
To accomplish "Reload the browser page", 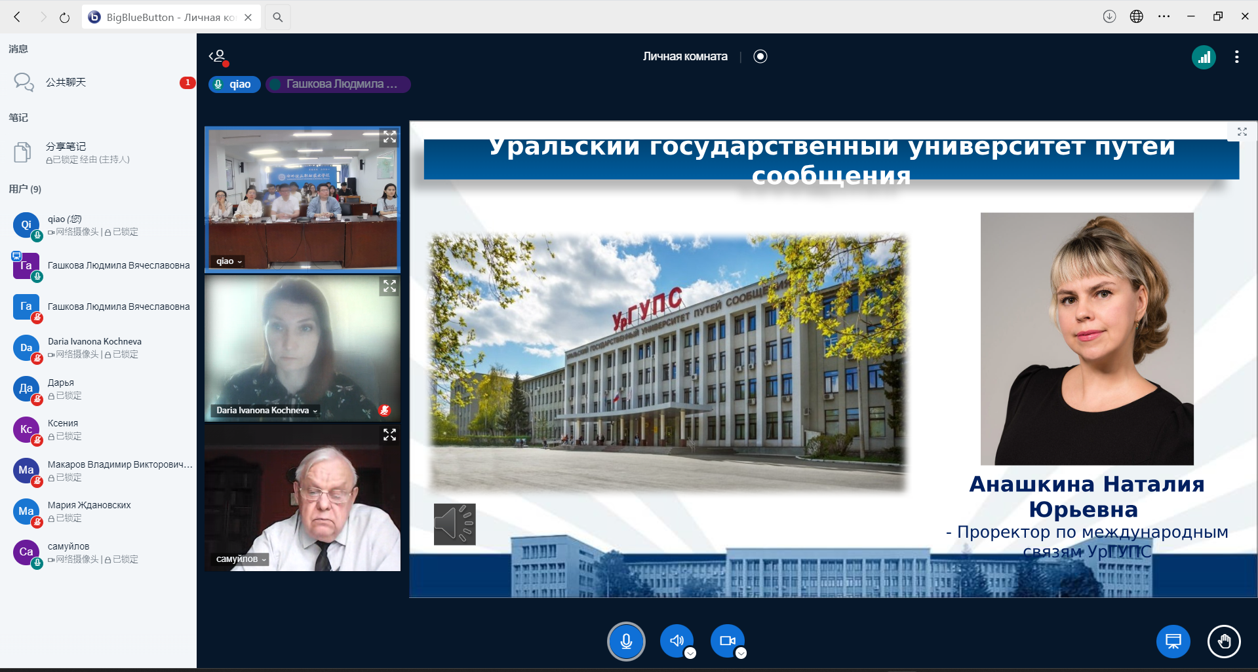I will [64, 17].
